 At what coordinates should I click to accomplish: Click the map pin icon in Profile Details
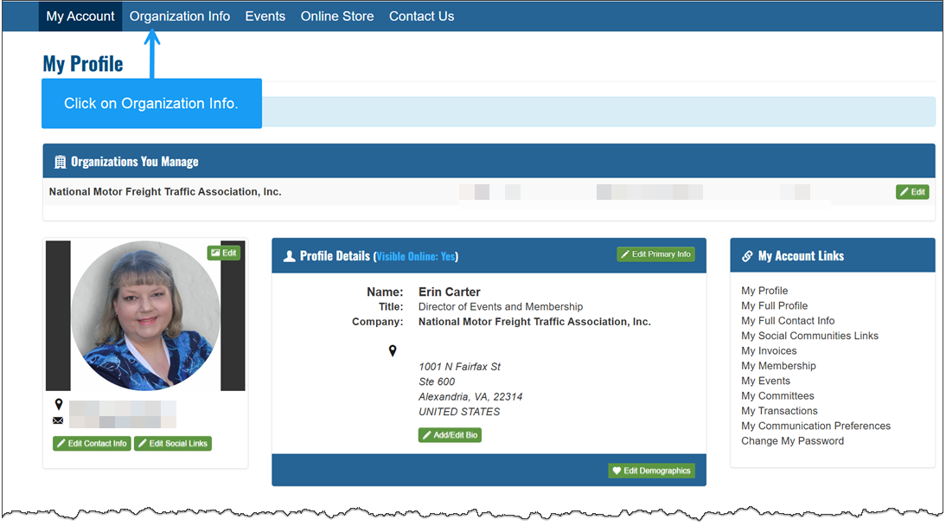tap(393, 350)
